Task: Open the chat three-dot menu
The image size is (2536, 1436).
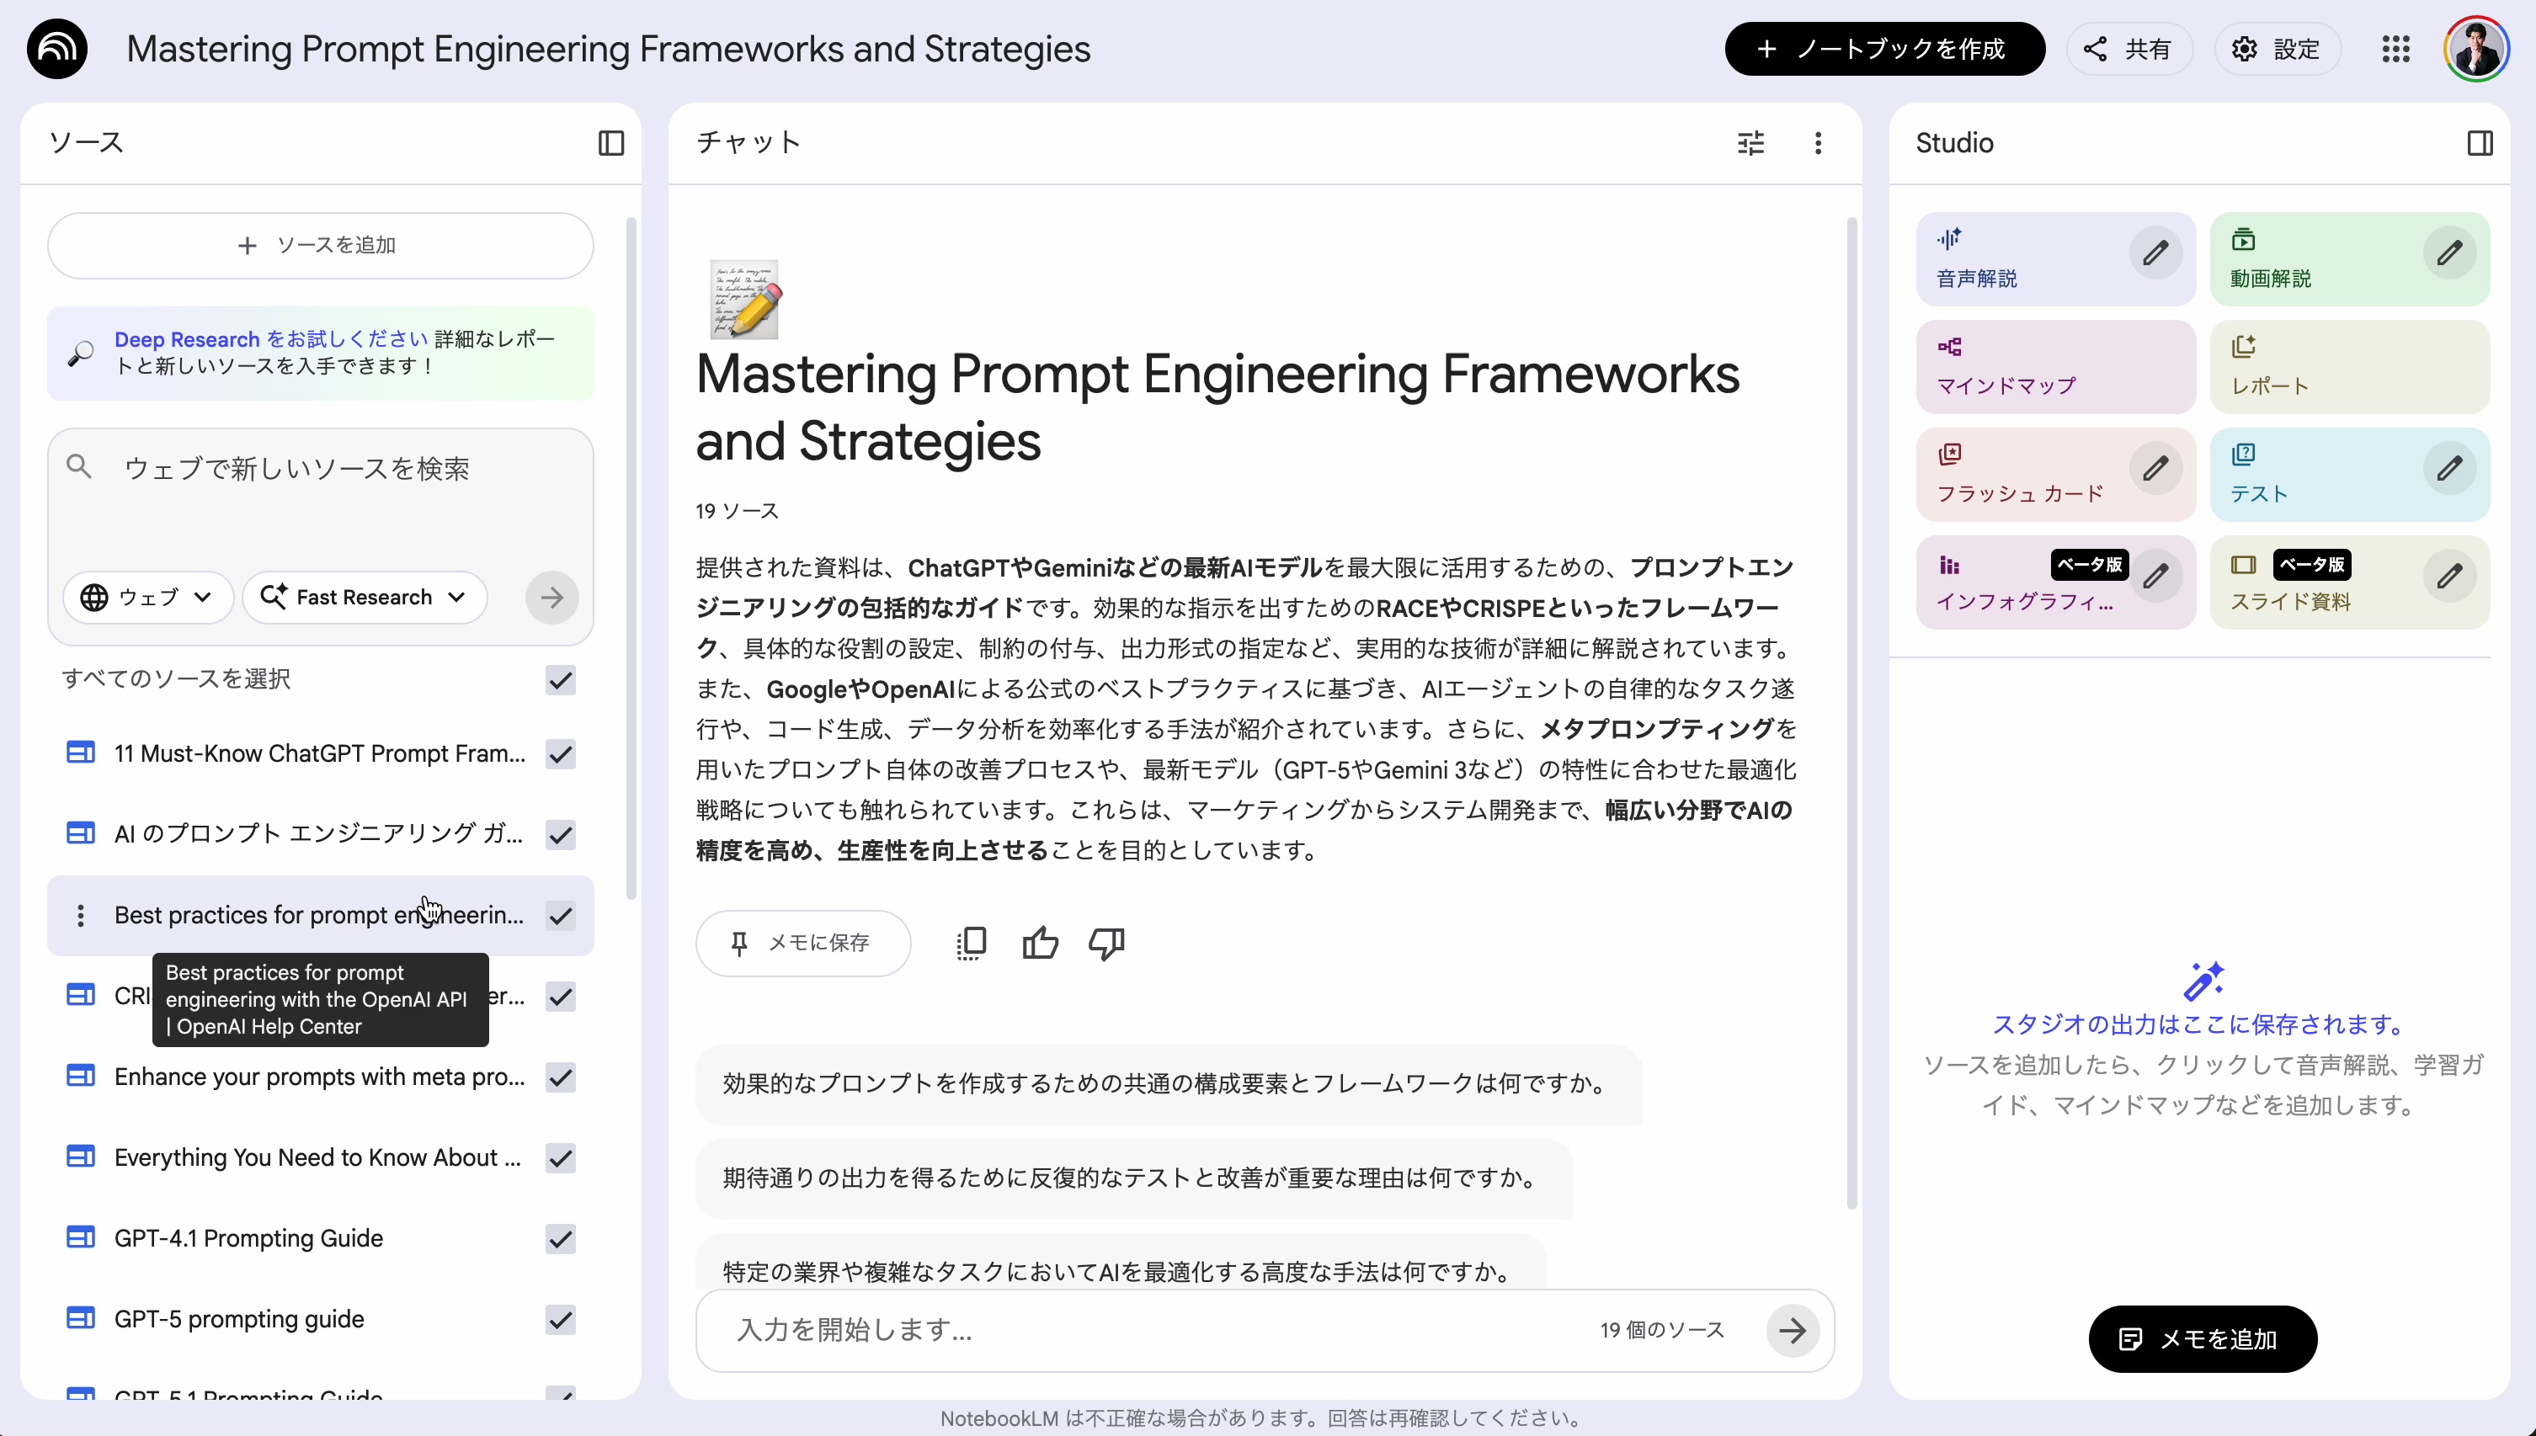Action: tap(1819, 143)
